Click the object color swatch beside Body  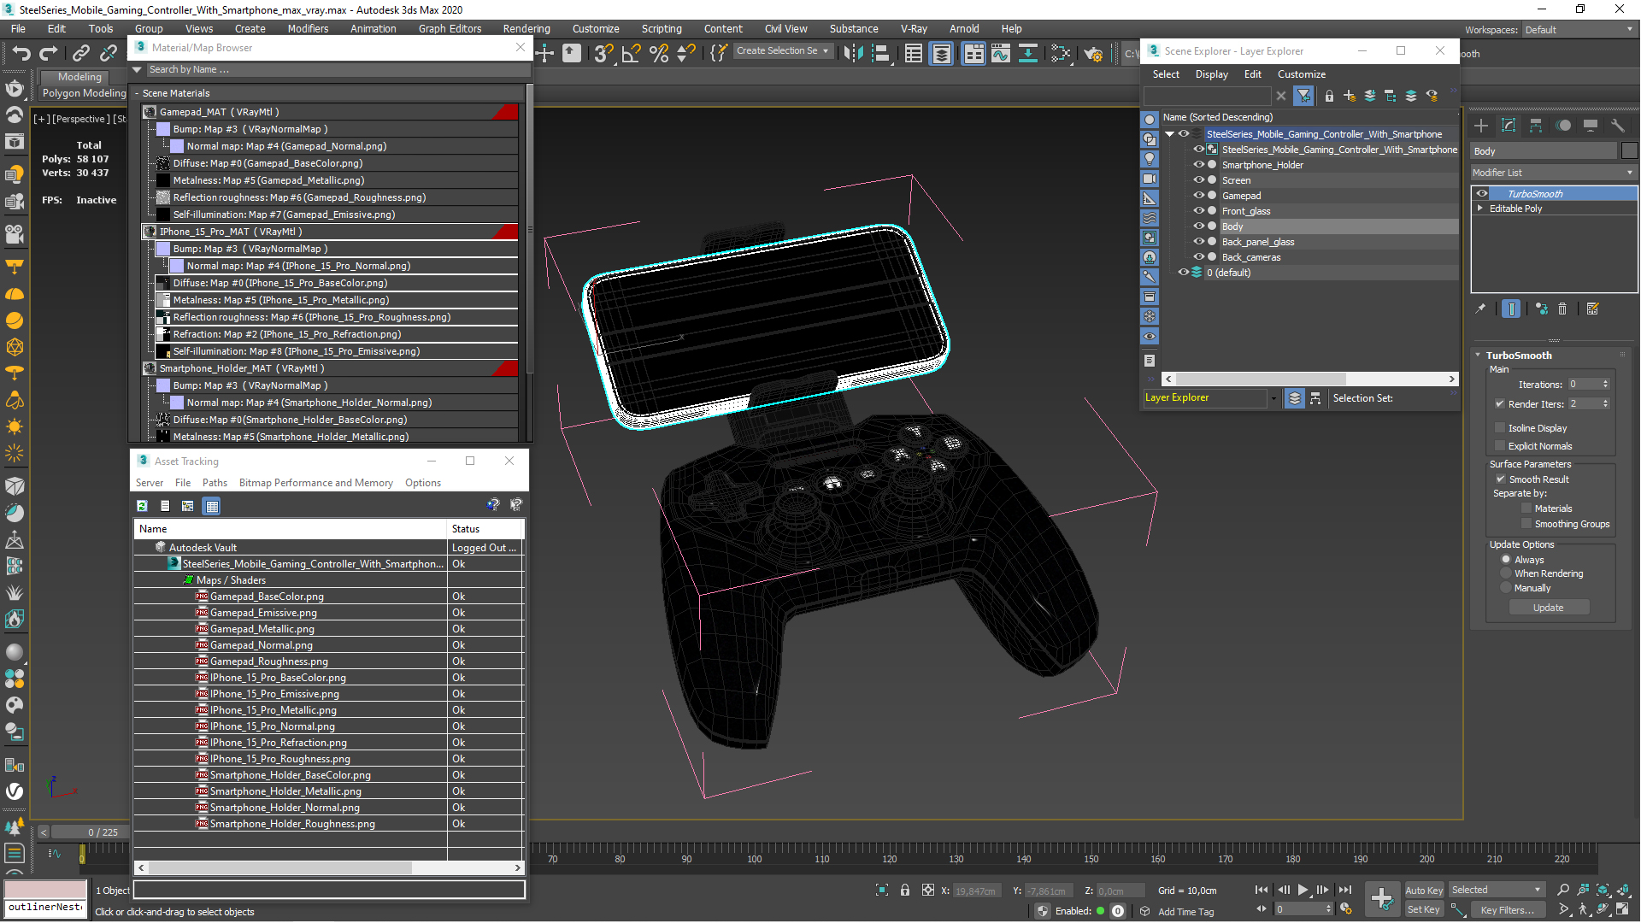click(1629, 150)
